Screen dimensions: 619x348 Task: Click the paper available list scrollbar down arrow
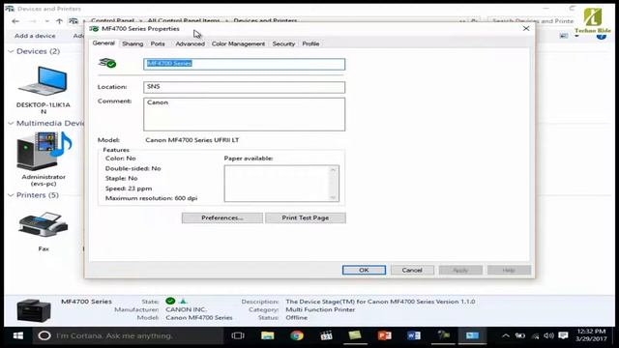[333, 197]
